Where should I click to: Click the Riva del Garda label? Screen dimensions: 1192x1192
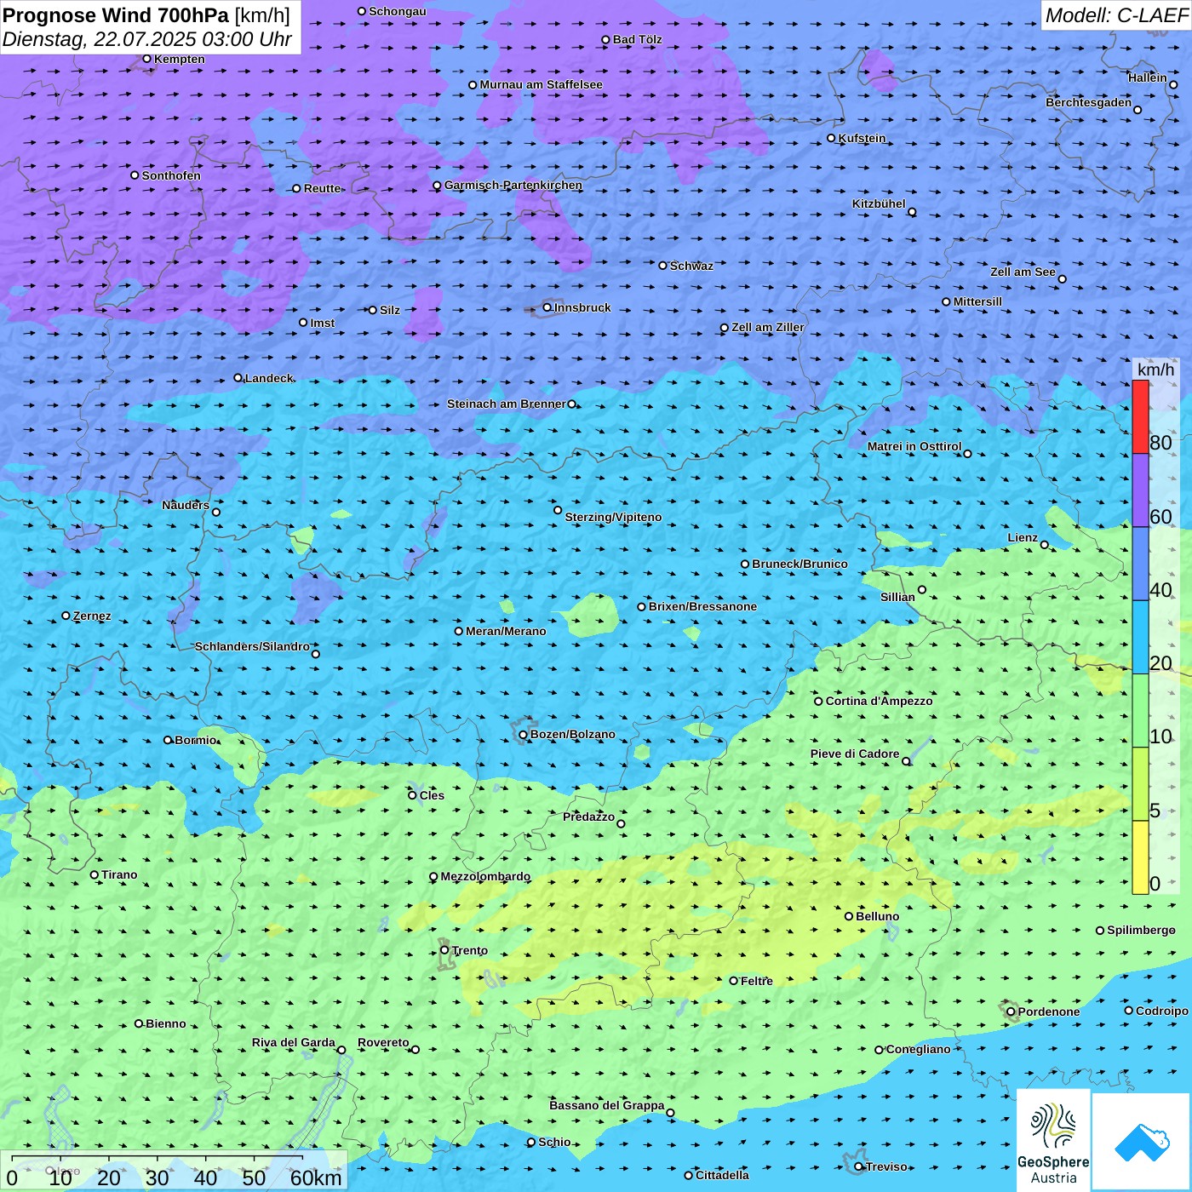pos(294,1042)
